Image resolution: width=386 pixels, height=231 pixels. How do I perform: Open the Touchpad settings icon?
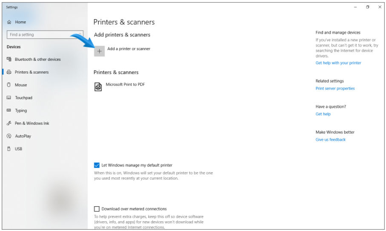(9, 98)
